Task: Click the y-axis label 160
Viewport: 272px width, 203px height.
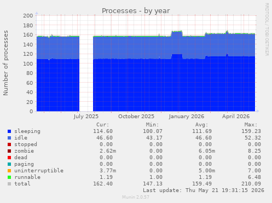Action: 28,35
